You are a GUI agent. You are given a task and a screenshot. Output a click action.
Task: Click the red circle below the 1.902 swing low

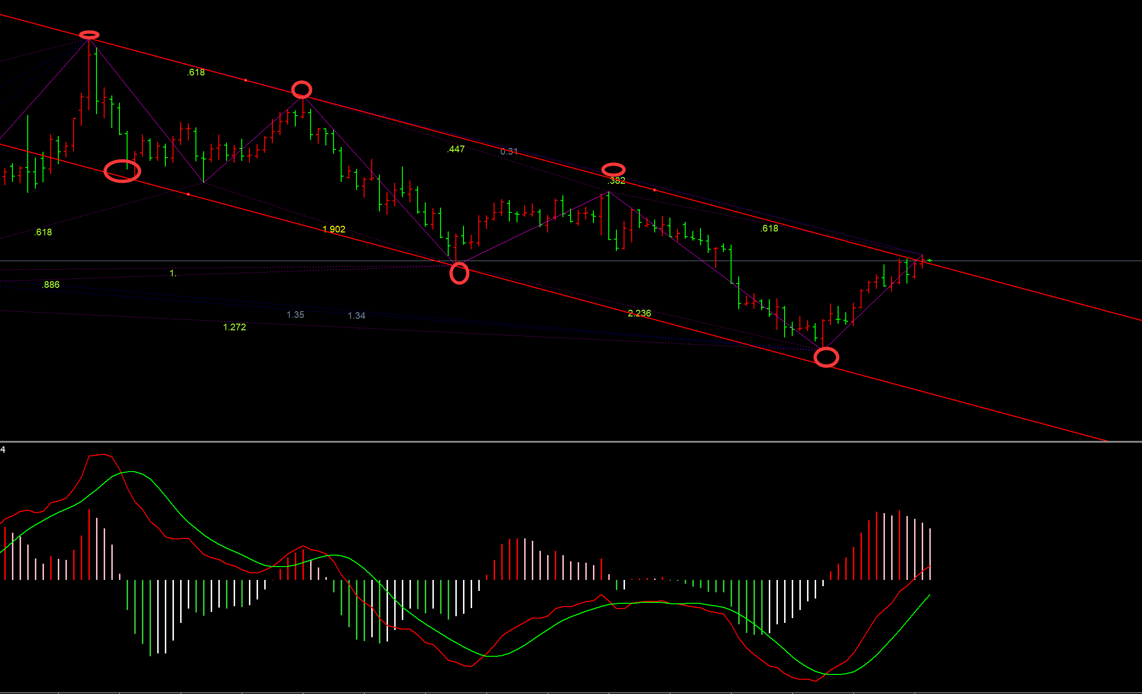pyautogui.click(x=459, y=273)
